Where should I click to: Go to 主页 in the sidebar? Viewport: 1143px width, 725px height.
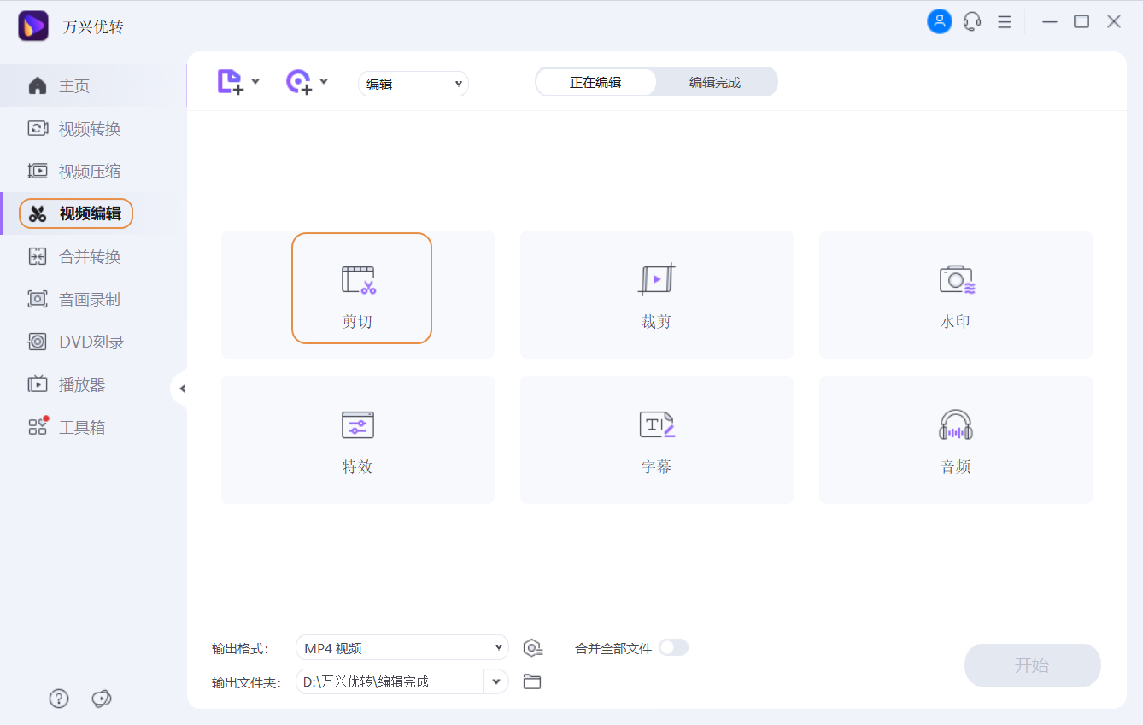click(x=93, y=86)
